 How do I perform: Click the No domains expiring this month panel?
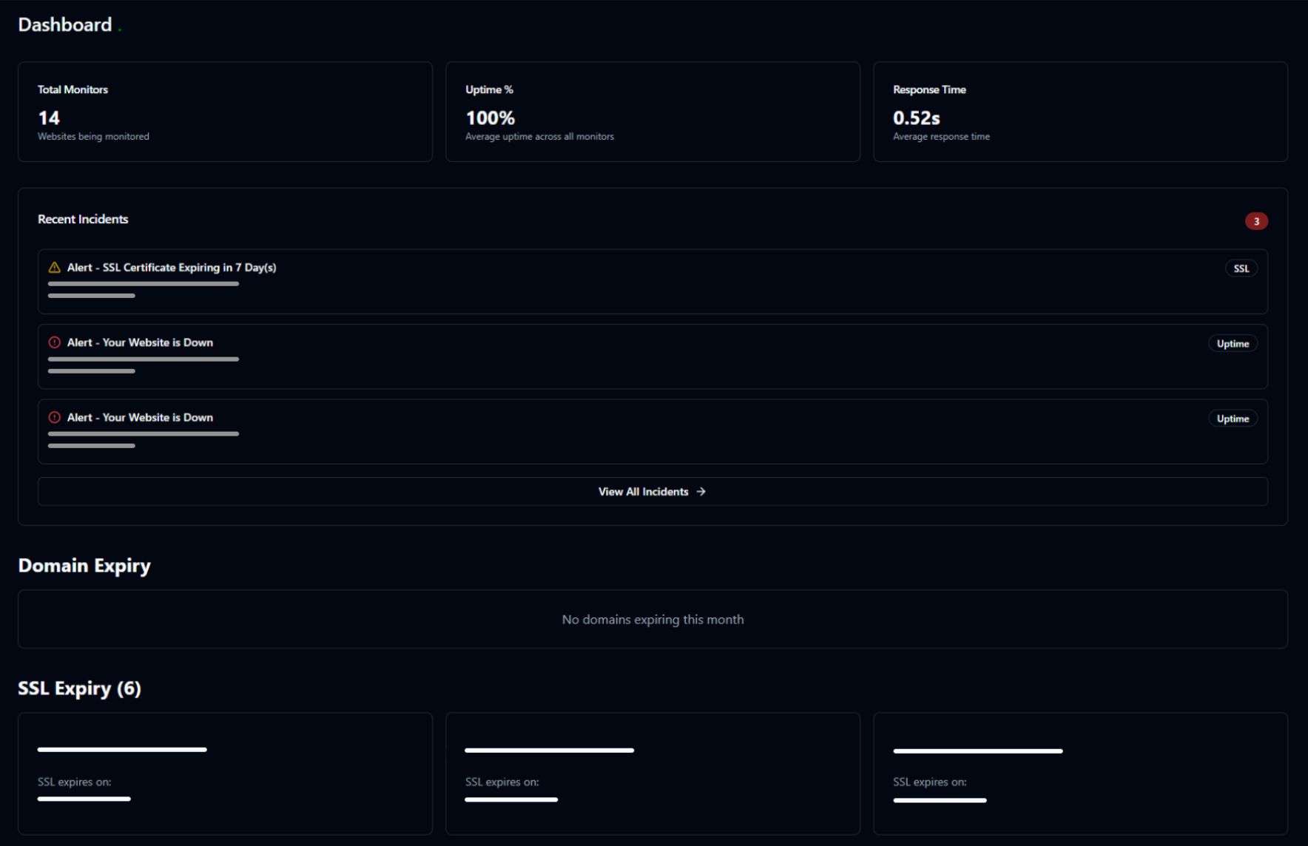(653, 620)
